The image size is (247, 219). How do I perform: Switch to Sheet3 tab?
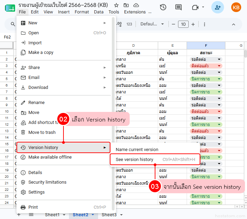pyautogui.click(x=109, y=215)
